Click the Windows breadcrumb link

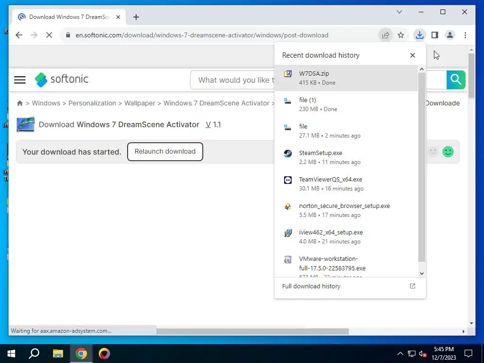[x=46, y=103]
